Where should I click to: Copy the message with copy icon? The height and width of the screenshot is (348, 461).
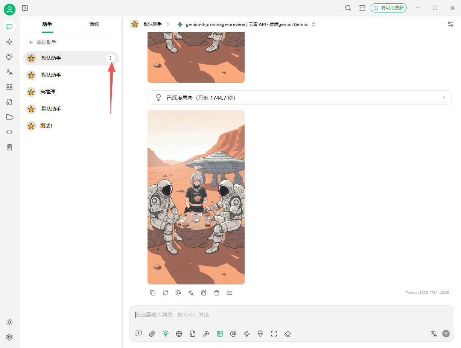(152, 293)
